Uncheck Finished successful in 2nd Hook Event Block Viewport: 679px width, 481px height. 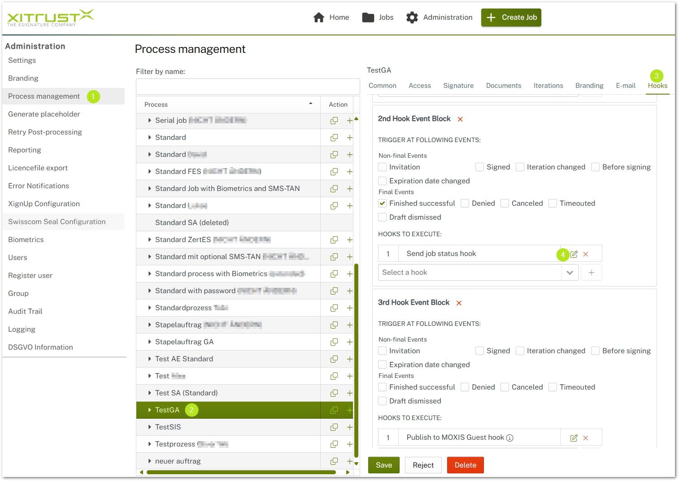click(x=382, y=203)
